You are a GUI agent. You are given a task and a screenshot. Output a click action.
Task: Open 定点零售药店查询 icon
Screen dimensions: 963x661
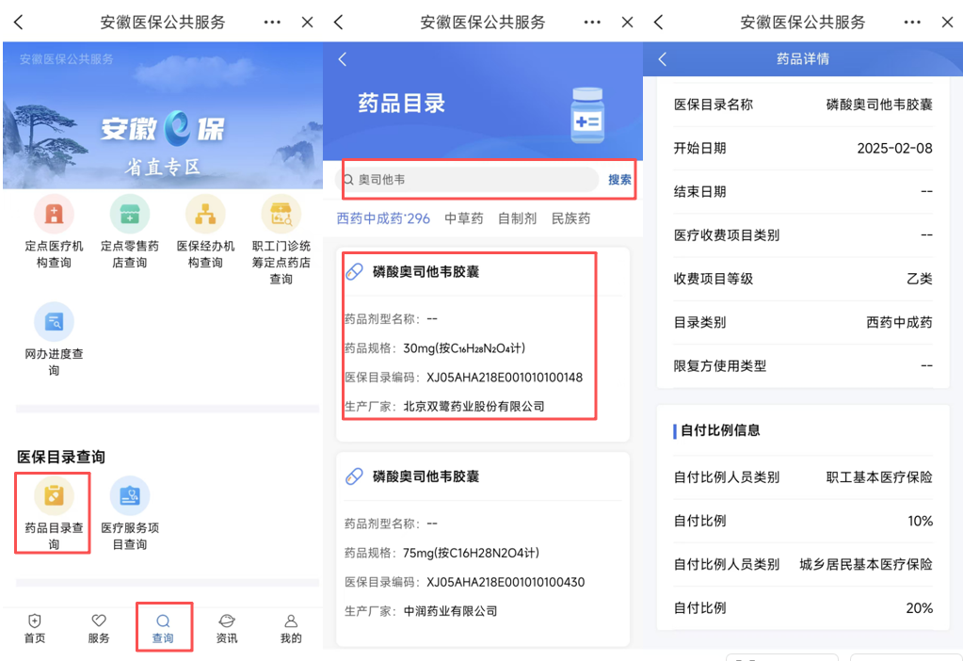coord(129,215)
